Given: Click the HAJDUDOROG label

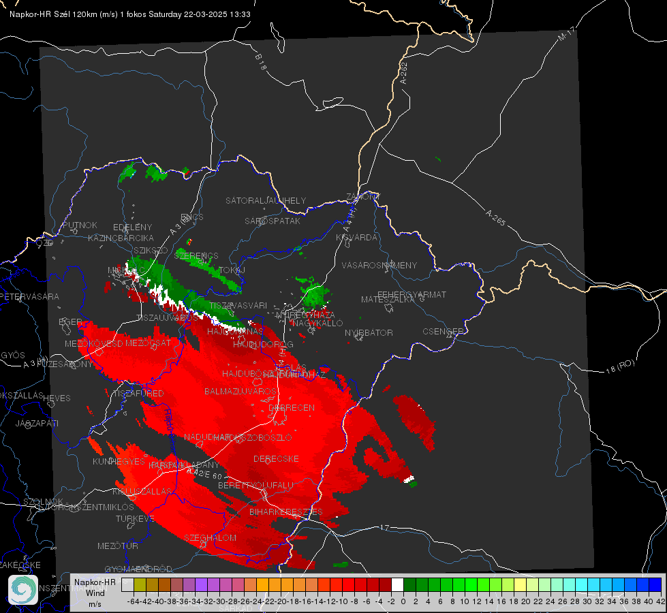Looking at the screenshot, I should 263,345.
